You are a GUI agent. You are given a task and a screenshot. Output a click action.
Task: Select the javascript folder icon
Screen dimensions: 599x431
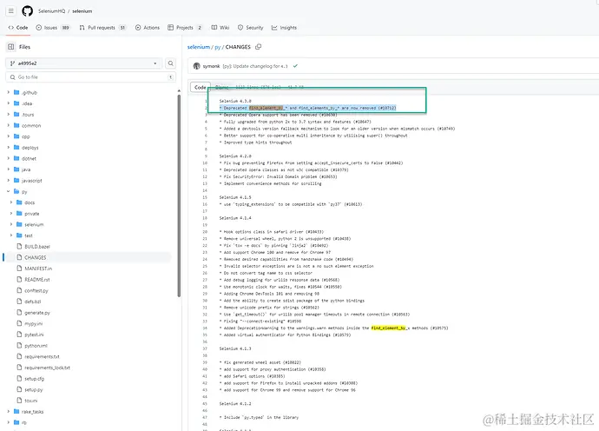coord(16,180)
